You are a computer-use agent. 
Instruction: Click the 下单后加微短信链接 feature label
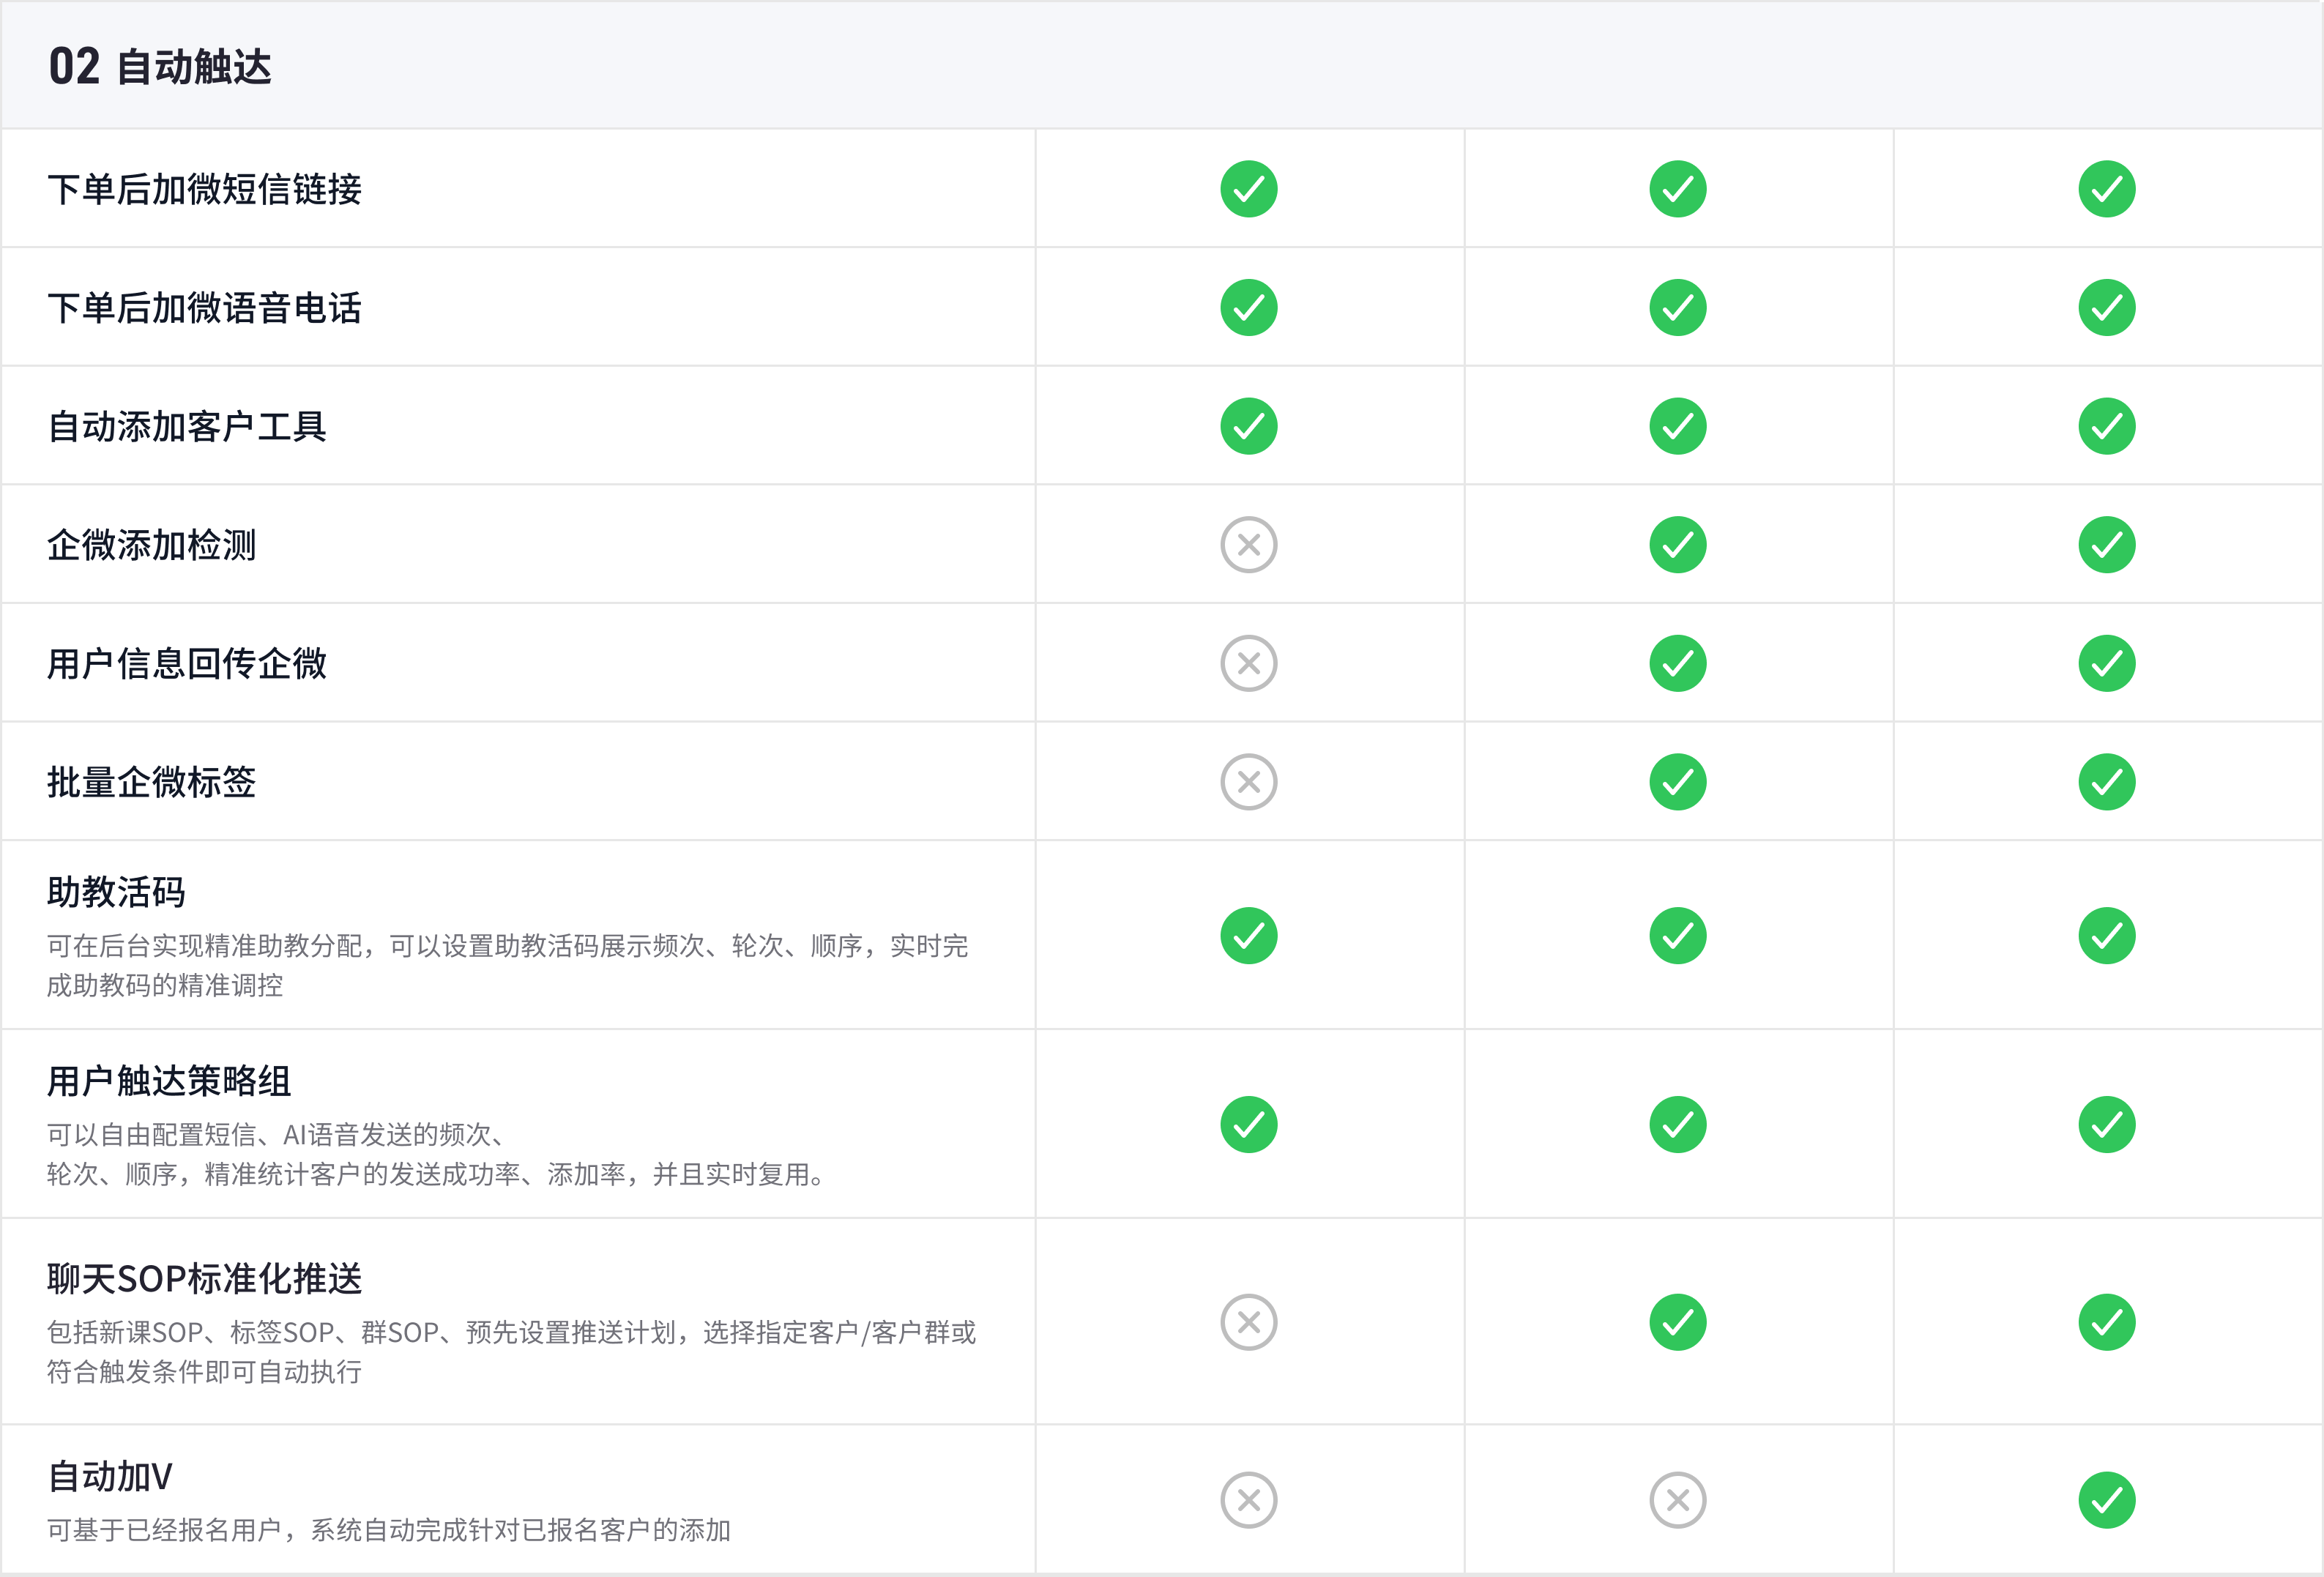(204, 189)
